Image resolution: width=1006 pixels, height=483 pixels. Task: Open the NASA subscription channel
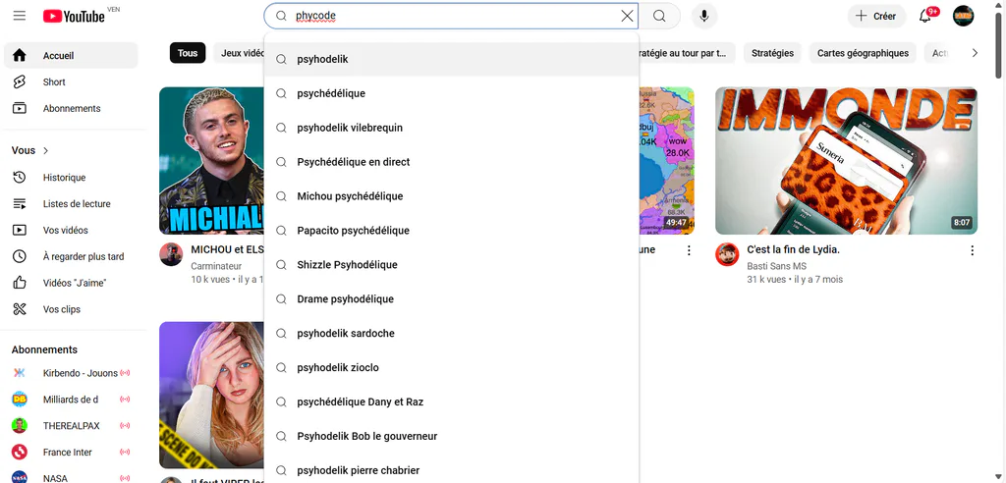click(71, 476)
